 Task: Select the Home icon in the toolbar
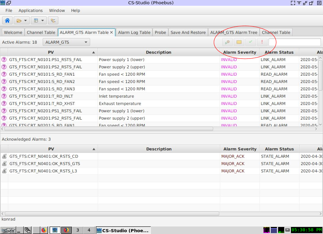[x=7, y=20]
